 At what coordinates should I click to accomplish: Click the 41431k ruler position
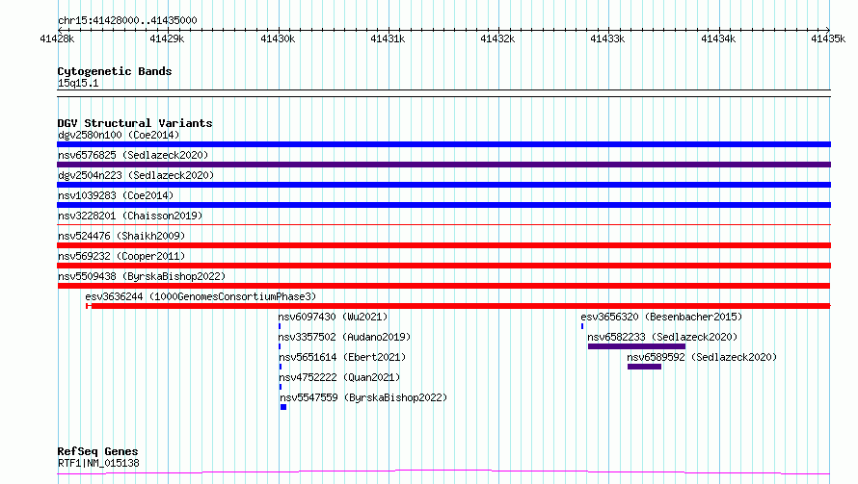388,38
